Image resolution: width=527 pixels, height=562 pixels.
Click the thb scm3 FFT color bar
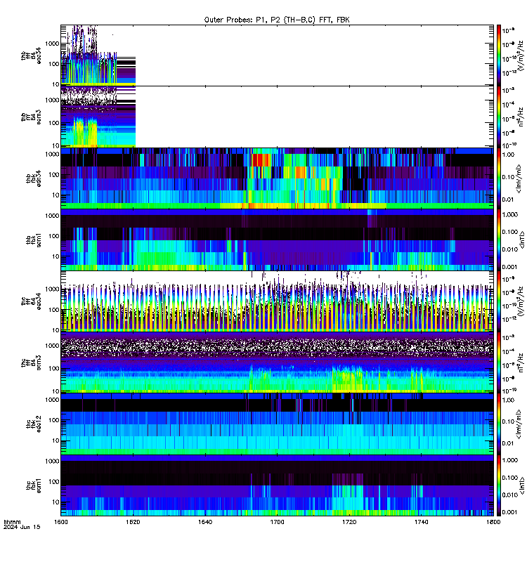click(499, 117)
